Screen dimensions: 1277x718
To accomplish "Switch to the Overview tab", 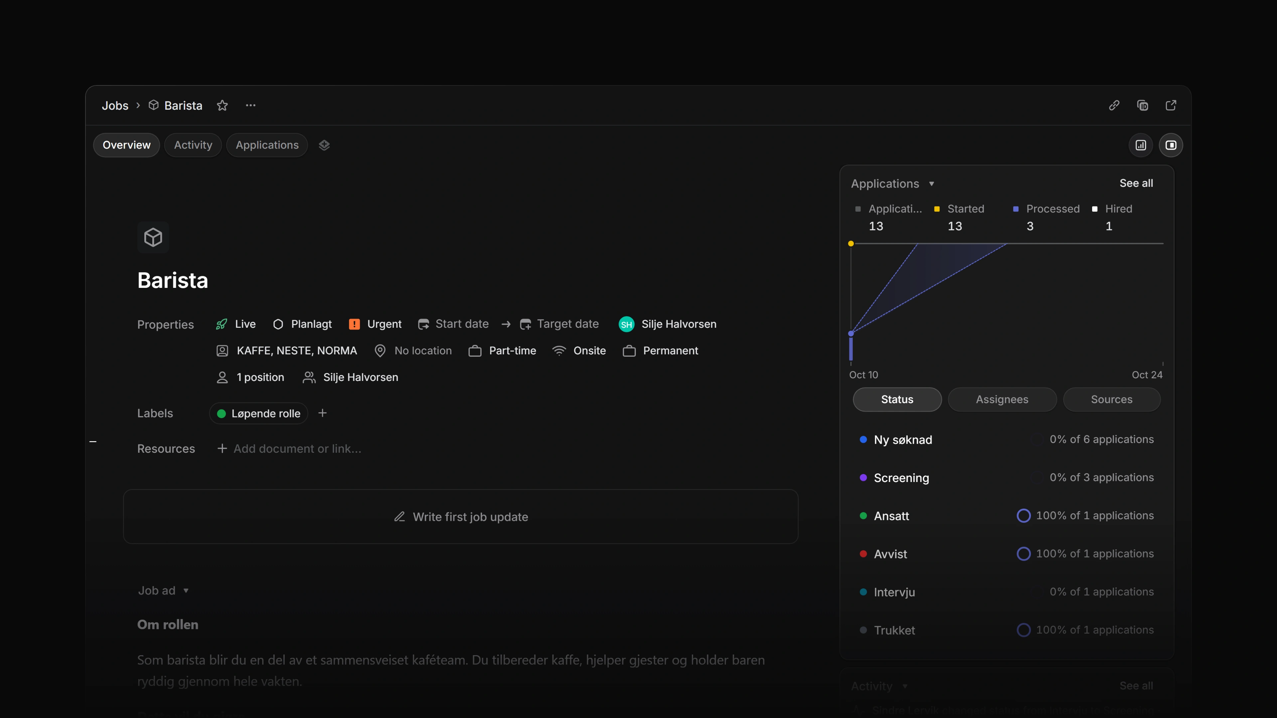I will click(x=126, y=145).
